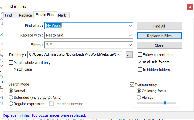
Task: Expand the Replace with history dropdown
Action: tap(130, 35)
